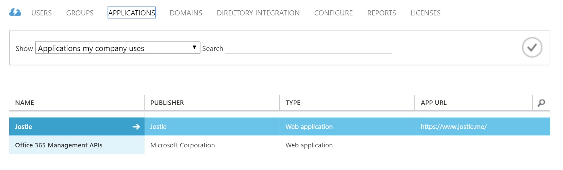This screenshot has height=170, width=563.
Task: Open the https://www.jostle.me/ URL cell
Action: (483, 126)
